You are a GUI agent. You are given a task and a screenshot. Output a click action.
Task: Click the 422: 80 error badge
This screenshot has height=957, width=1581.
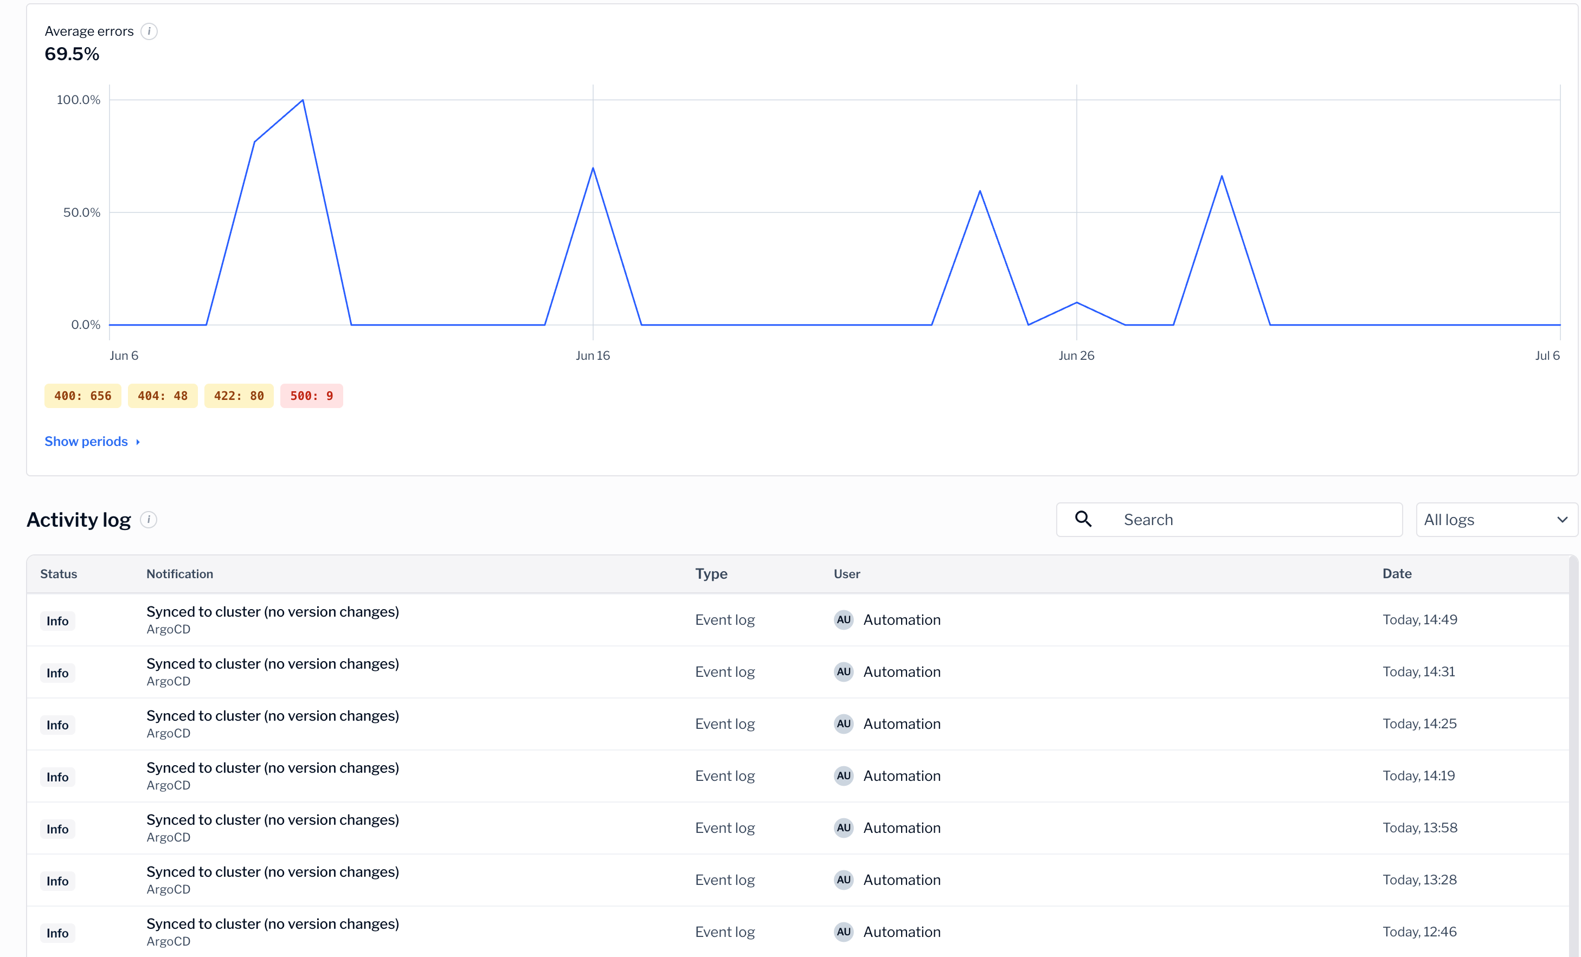click(239, 396)
